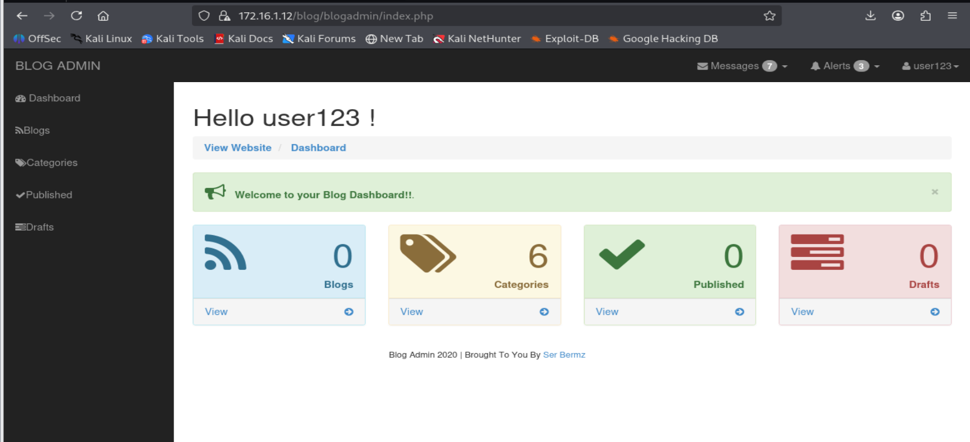
Task: Click the Drafts count number 0
Action: (x=928, y=256)
